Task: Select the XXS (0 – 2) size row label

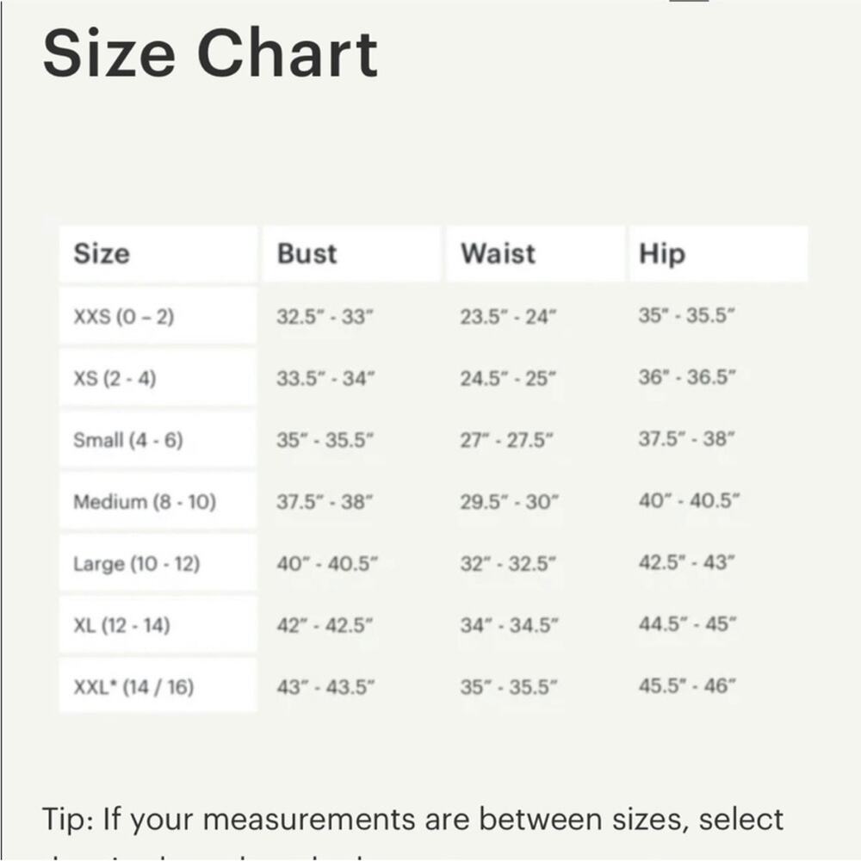Action: (124, 317)
